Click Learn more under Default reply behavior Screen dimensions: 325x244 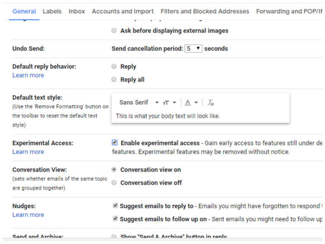click(x=28, y=75)
